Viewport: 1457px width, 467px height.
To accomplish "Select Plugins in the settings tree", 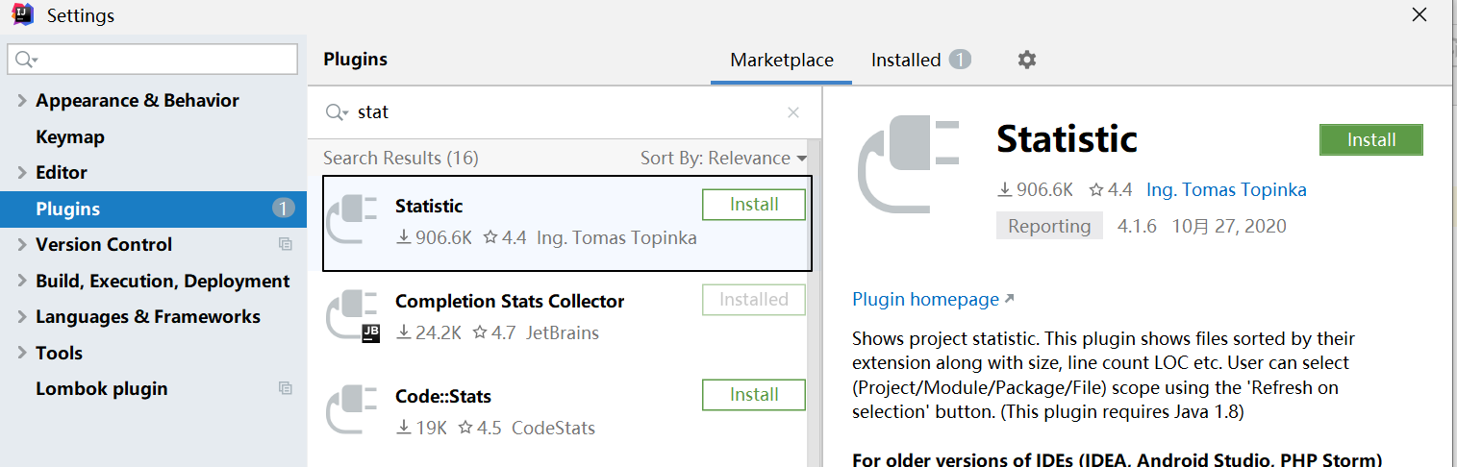I will click(154, 209).
